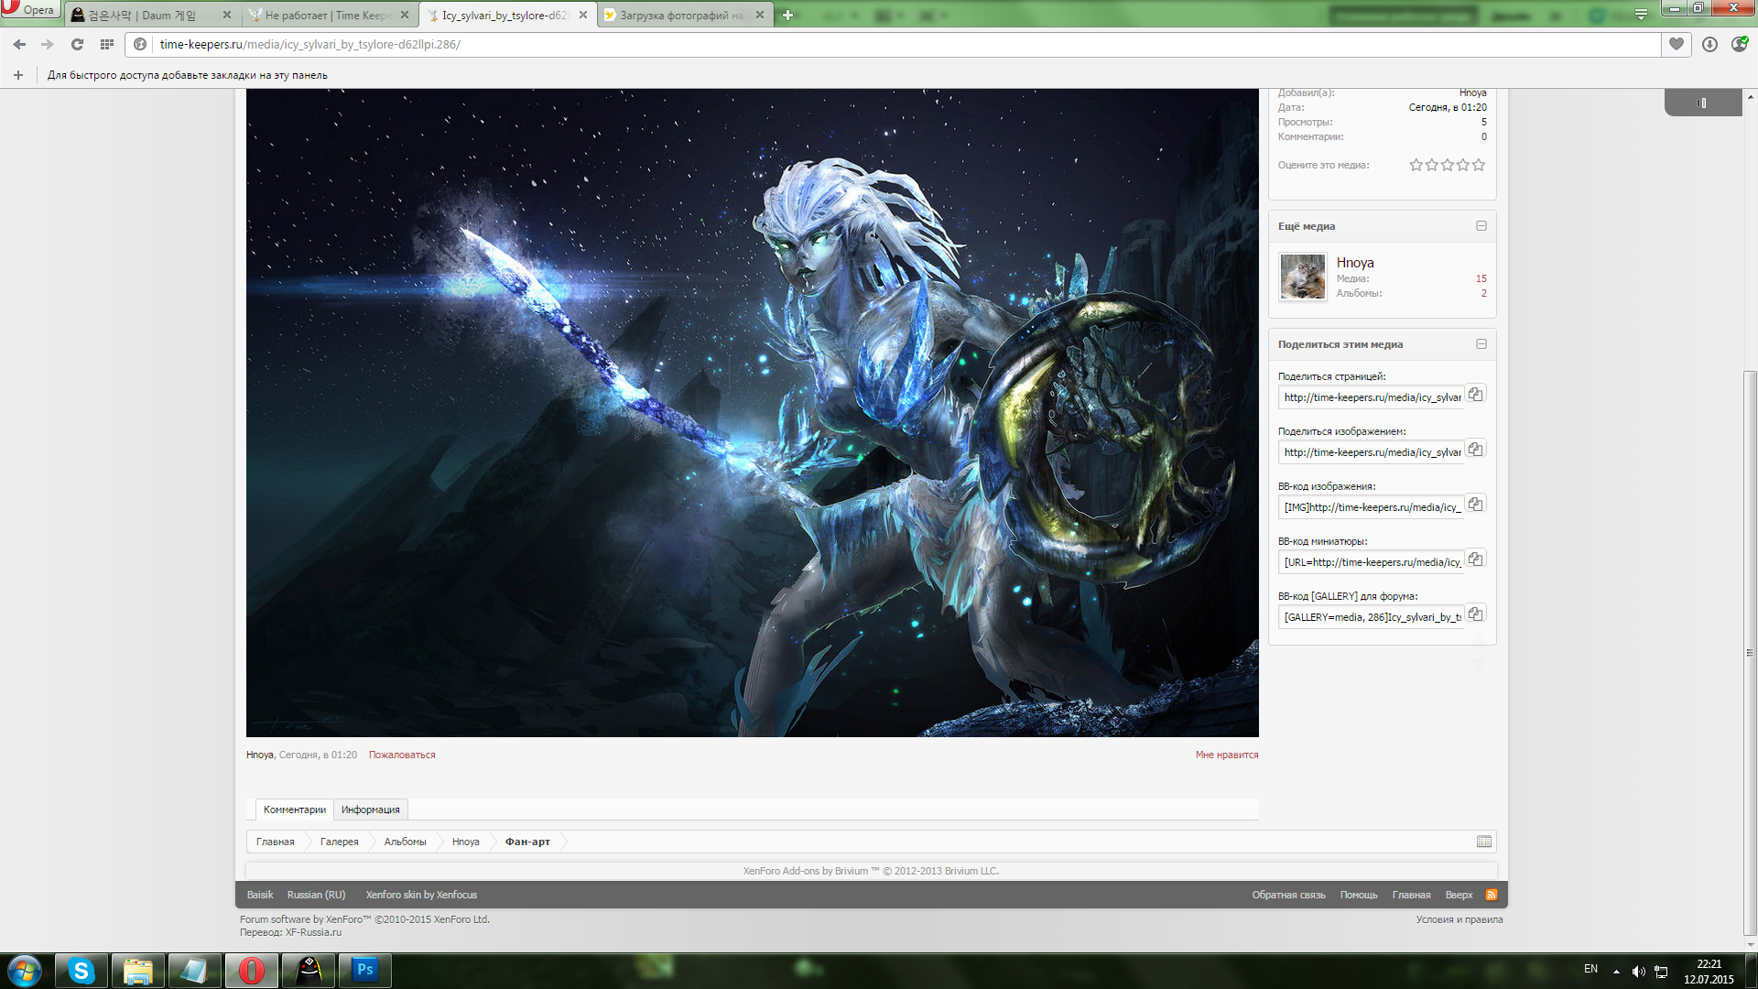Click 'Baisik' style chooser in footer

(260, 895)
